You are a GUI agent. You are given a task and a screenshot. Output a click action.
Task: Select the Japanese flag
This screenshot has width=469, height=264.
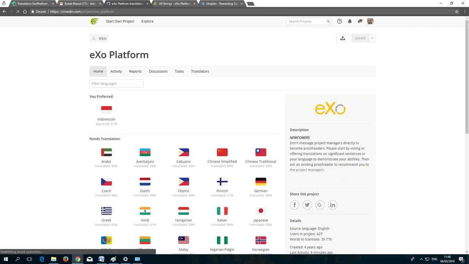(x=261, y=211)
